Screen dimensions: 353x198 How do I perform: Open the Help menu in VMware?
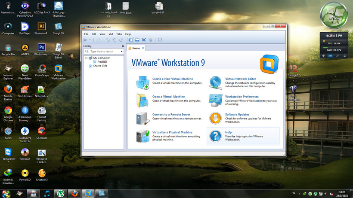click(128, 34)
